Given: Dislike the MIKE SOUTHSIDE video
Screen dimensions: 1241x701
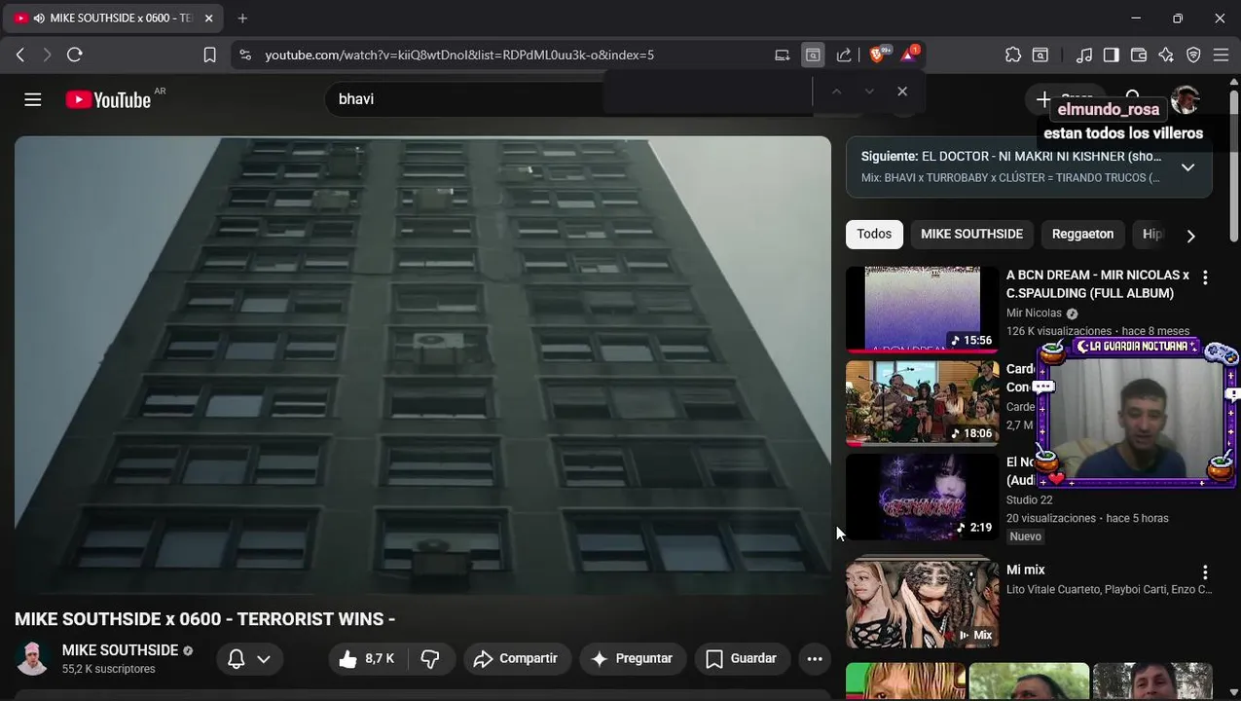Looking at the screenshot, I should [430, 659].
